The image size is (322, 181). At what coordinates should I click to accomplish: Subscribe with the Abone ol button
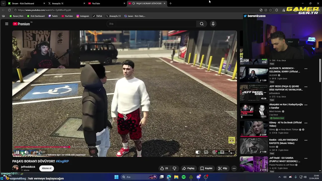(47, 168)
